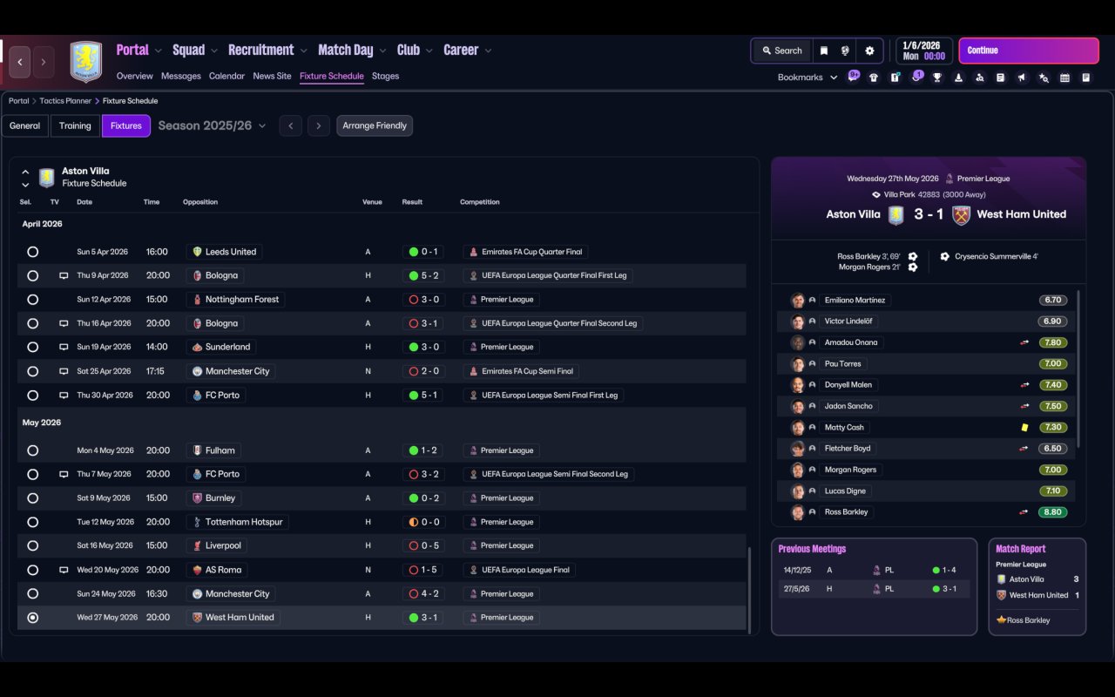This screenshot has height=697, width=1115.
Task: Switch to the Stages tab
Action: point(385,76)
